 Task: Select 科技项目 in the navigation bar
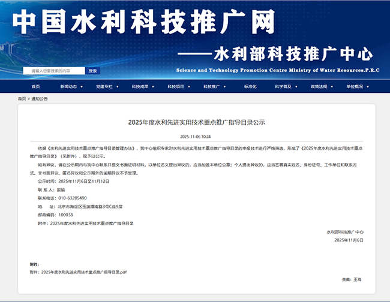tap(176, 86)
